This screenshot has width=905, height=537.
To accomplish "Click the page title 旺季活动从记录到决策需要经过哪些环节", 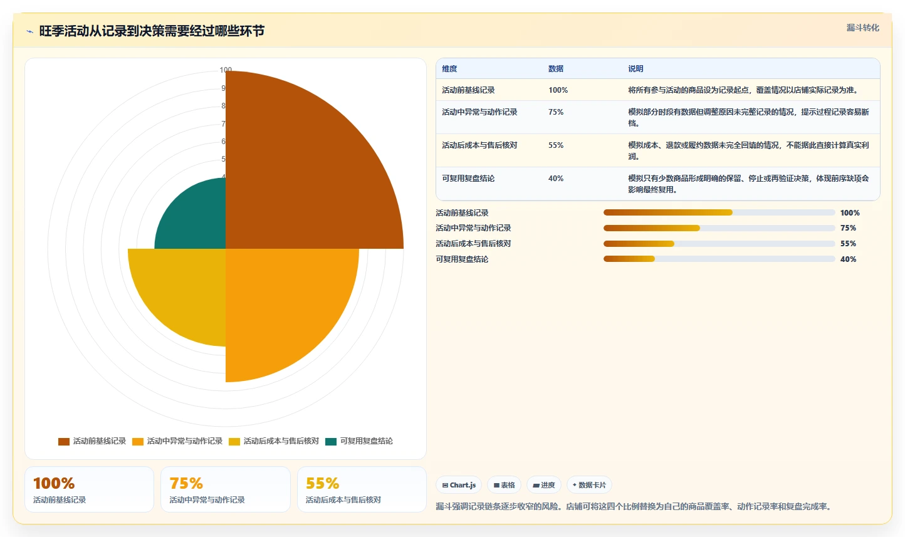I will point(152,31).
